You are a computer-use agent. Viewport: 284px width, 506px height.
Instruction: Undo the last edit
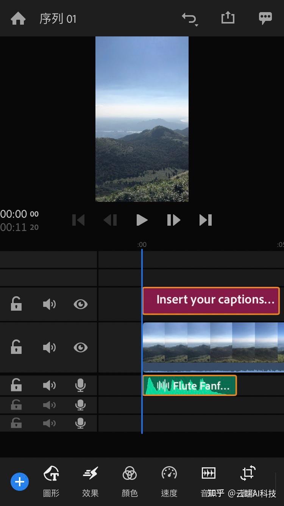(x=189, y=19)
